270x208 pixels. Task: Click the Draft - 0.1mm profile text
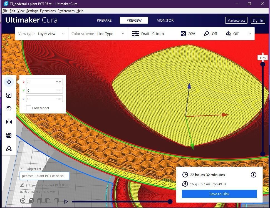(152, 34)
